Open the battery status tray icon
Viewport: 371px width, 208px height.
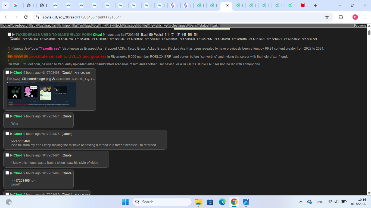(344, 202)
